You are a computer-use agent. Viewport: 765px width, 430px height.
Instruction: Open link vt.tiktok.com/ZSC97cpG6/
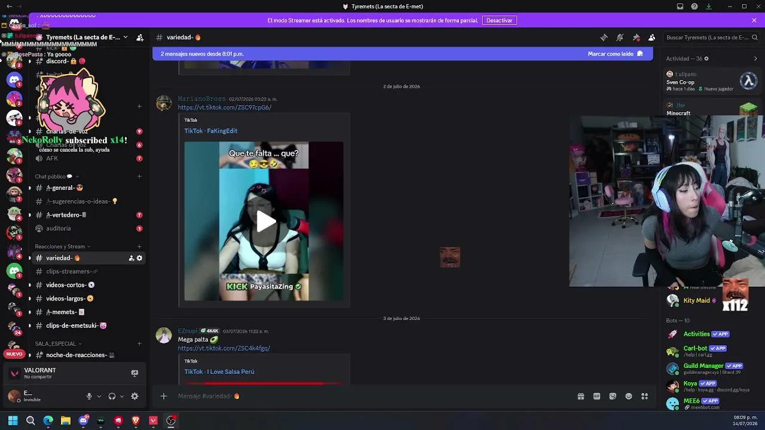(x=225, y=107)
